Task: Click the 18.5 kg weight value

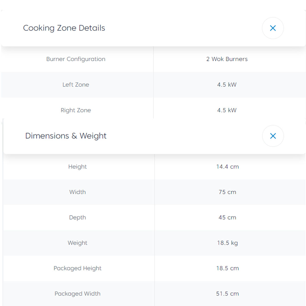Action: tap(227, 243)
